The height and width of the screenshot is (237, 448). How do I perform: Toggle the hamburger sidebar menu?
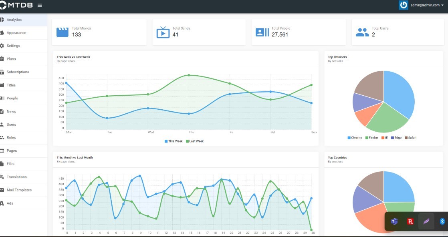[x=40, y=5]
